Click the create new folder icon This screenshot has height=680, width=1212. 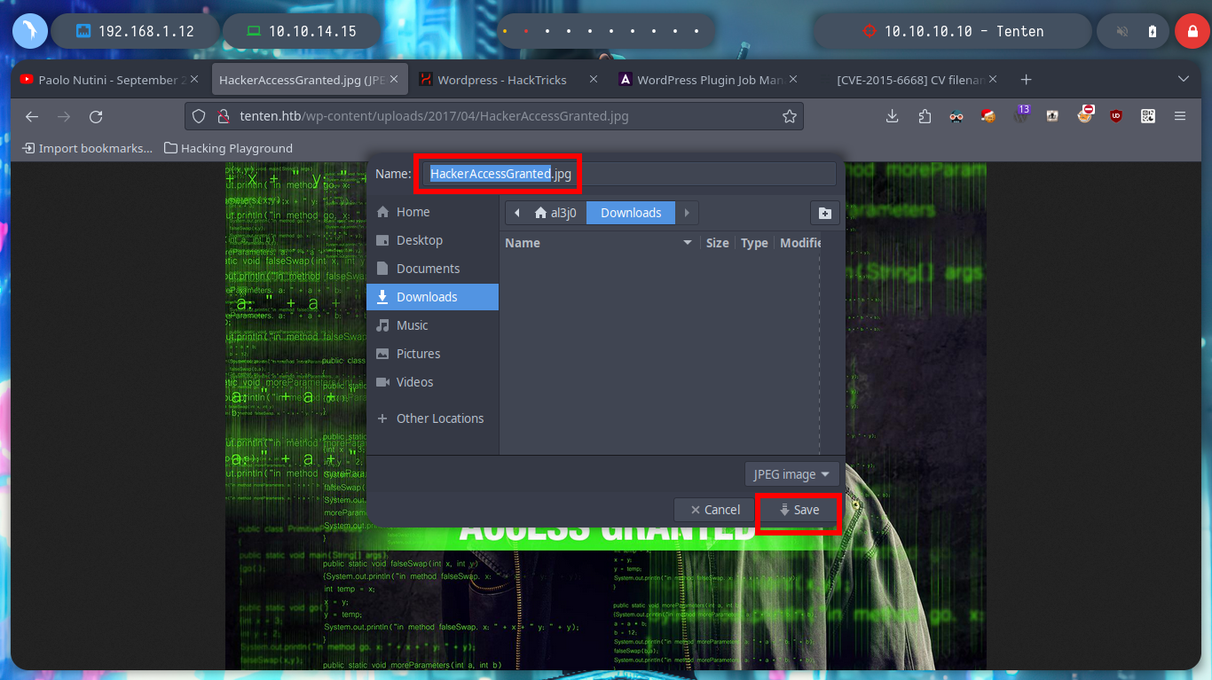coord(824,213)
